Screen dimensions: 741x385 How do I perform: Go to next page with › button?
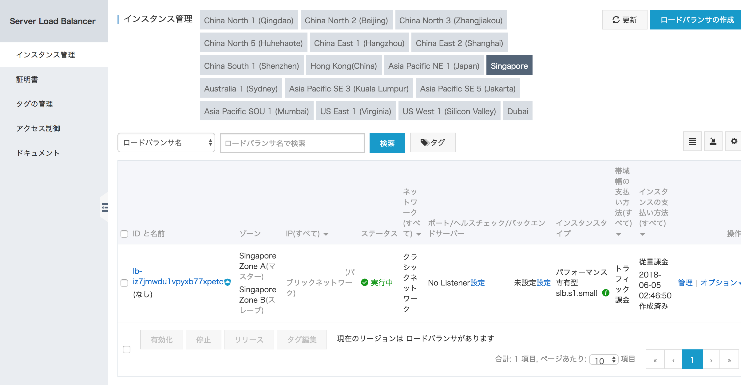pos(711,360)
